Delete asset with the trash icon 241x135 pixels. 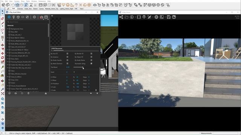[x=29, y=93]
